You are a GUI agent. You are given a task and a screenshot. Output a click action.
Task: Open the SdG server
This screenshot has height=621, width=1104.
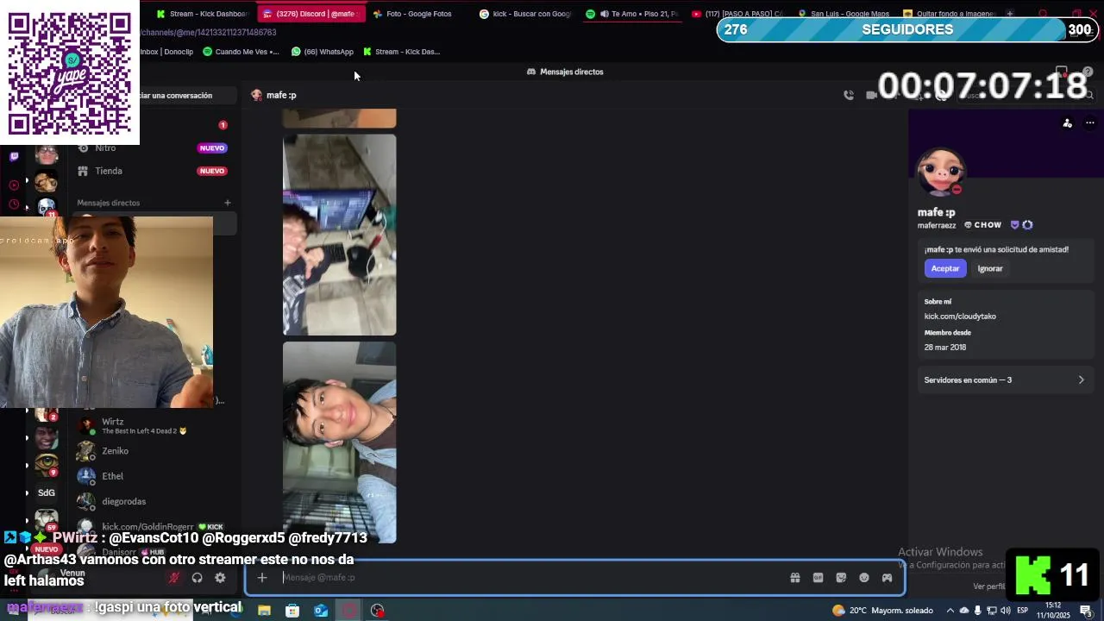tap(47, 492)
